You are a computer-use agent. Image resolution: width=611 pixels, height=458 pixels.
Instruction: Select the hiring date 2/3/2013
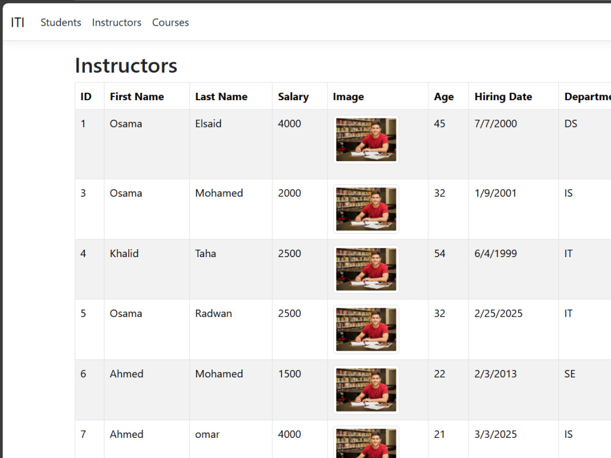[x=496, y=374]
